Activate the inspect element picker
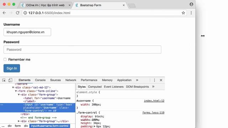 tap(4, 80)
